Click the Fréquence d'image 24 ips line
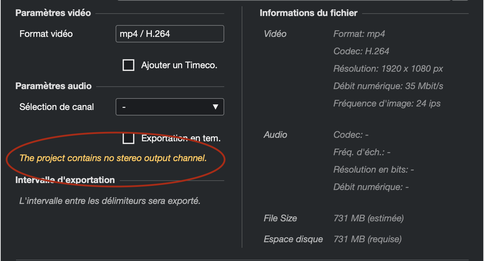The width and height of the screenshot is (484, 261). (x=387, y=103)
